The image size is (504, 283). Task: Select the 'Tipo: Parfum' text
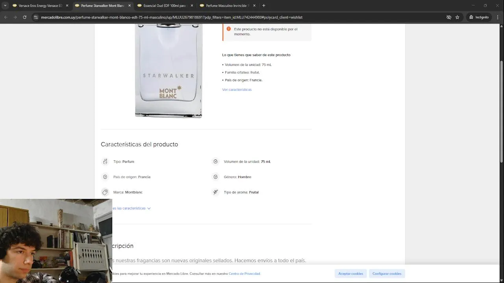(124, 162)
